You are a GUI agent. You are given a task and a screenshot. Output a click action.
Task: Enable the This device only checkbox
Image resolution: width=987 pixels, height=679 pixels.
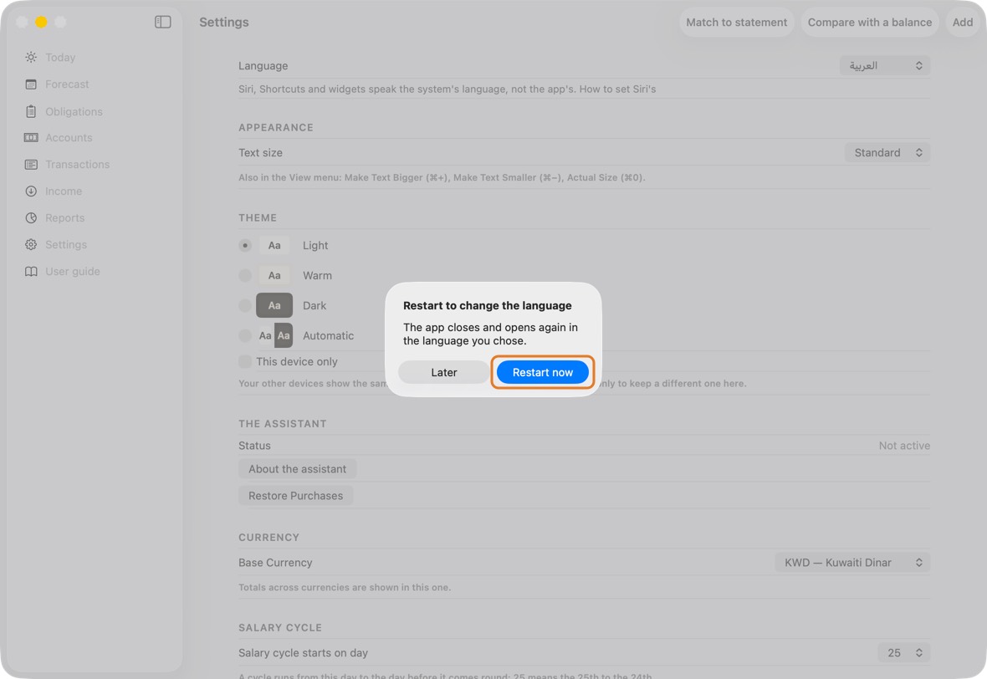(x=245, y=362)
